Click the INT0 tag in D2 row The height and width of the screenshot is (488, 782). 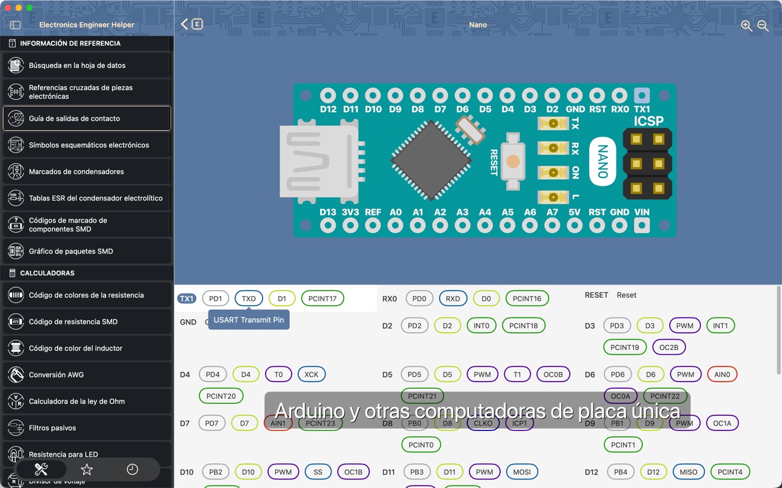(481, 326)
